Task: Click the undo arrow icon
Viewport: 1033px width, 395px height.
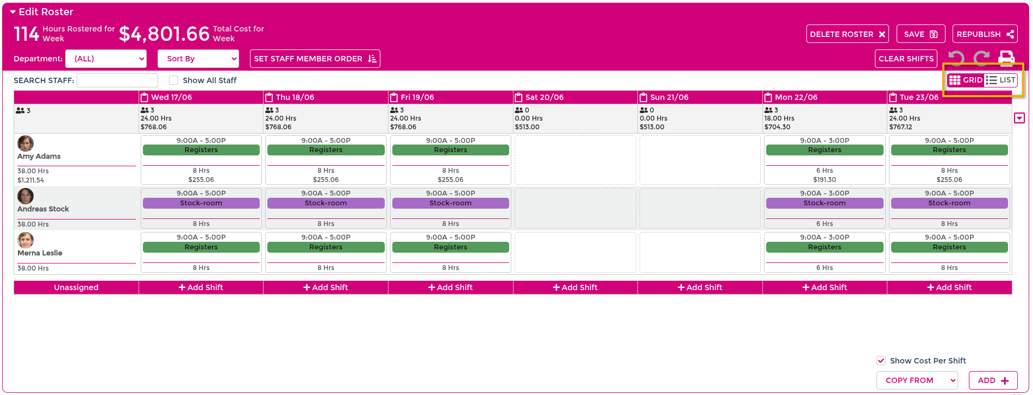Action: [x=956, y=58]
